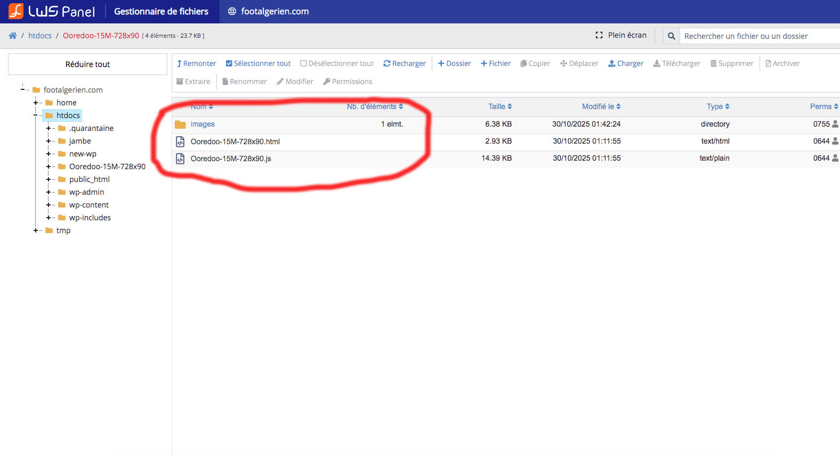Check Sélectionner tout
The image size is (840, 456).
[x=259, y=63]
